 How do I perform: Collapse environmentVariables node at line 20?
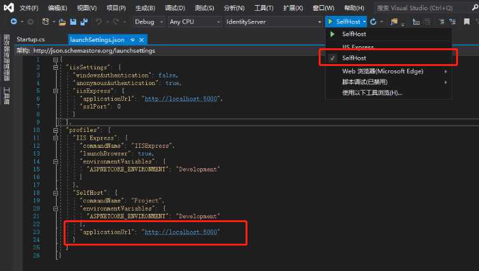pos(55,209)
